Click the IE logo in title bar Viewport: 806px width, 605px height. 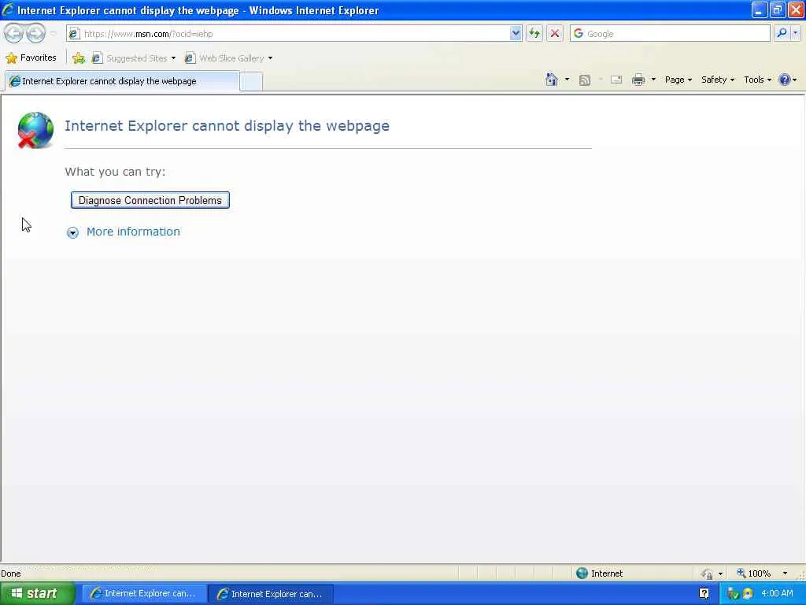[x=8, y=9]
